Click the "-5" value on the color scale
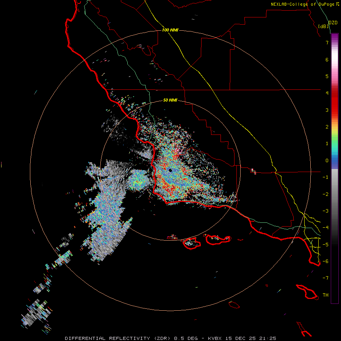 click(x=325, y=245)
